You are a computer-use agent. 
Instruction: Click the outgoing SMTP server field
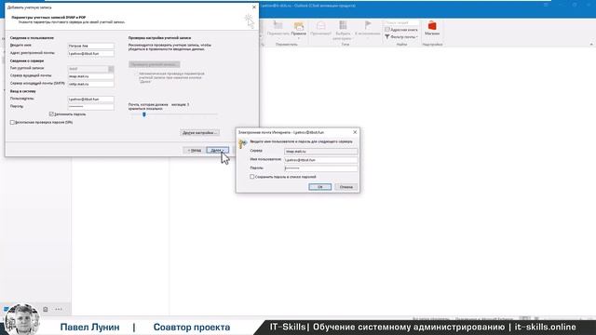pos(91,84)
